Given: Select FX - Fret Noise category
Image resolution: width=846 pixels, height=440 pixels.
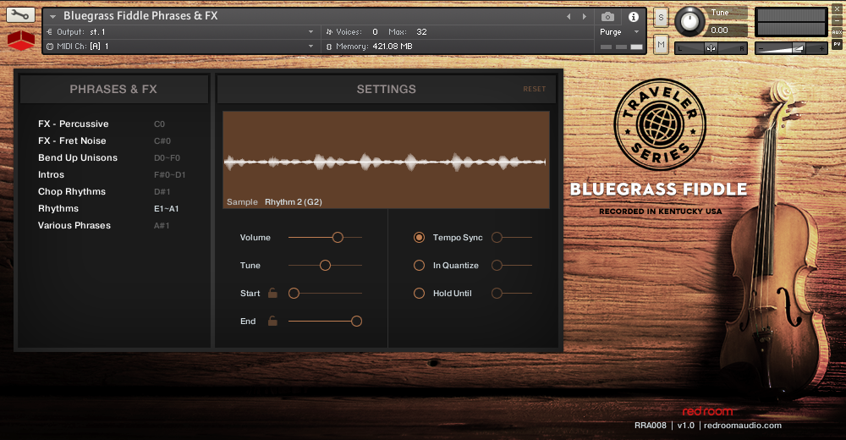Looking at the screenshot, I should pyautogui.click(x=72, y=140).
